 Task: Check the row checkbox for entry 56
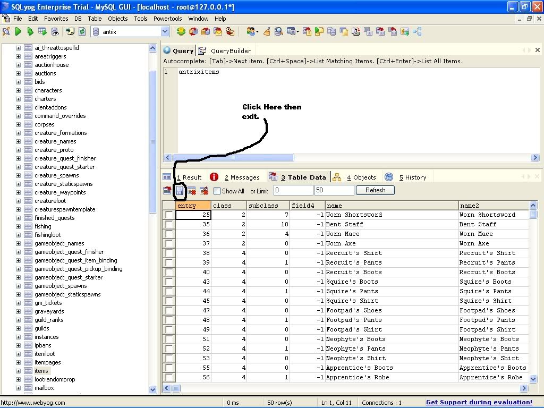point(169,377)
